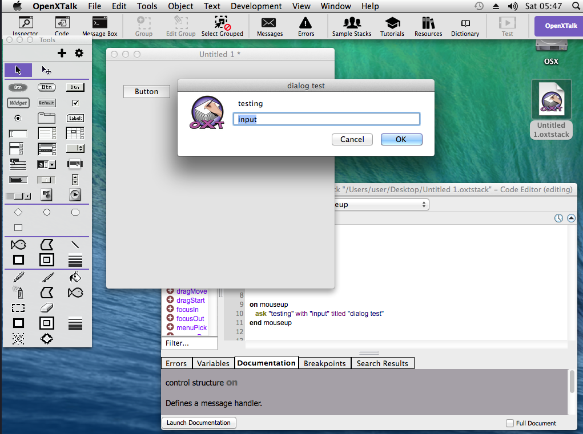The height and width of the screenshot is (434, 583).
Task: Click the input text field in dialog
Action: pyautogui.click(x=327, y=119)
